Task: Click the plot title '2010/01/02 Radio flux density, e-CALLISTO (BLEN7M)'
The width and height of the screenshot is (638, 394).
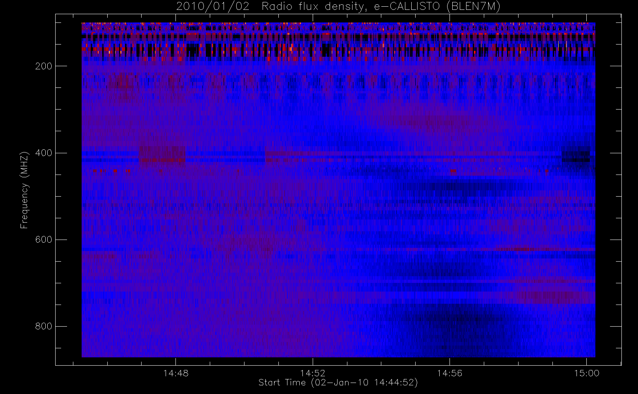Action: tap(338, 7)
